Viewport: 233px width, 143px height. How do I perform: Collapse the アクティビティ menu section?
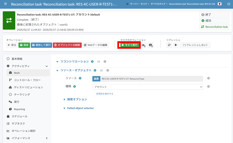click(x=47, y=66)
